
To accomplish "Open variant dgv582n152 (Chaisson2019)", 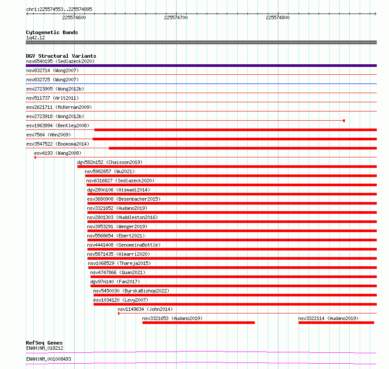I will pos(110,162).
